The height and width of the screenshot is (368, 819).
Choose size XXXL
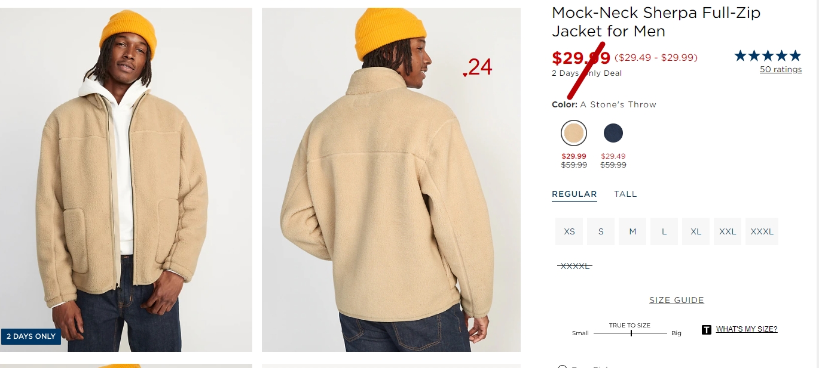tap(762, 231)
